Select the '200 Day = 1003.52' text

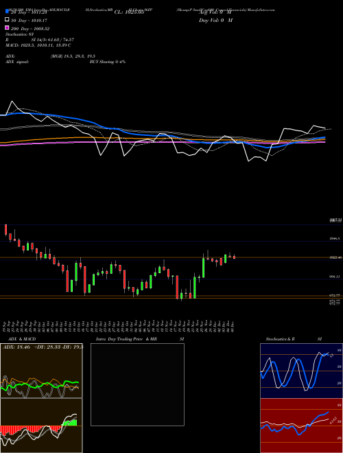click(x=30, y=29)
